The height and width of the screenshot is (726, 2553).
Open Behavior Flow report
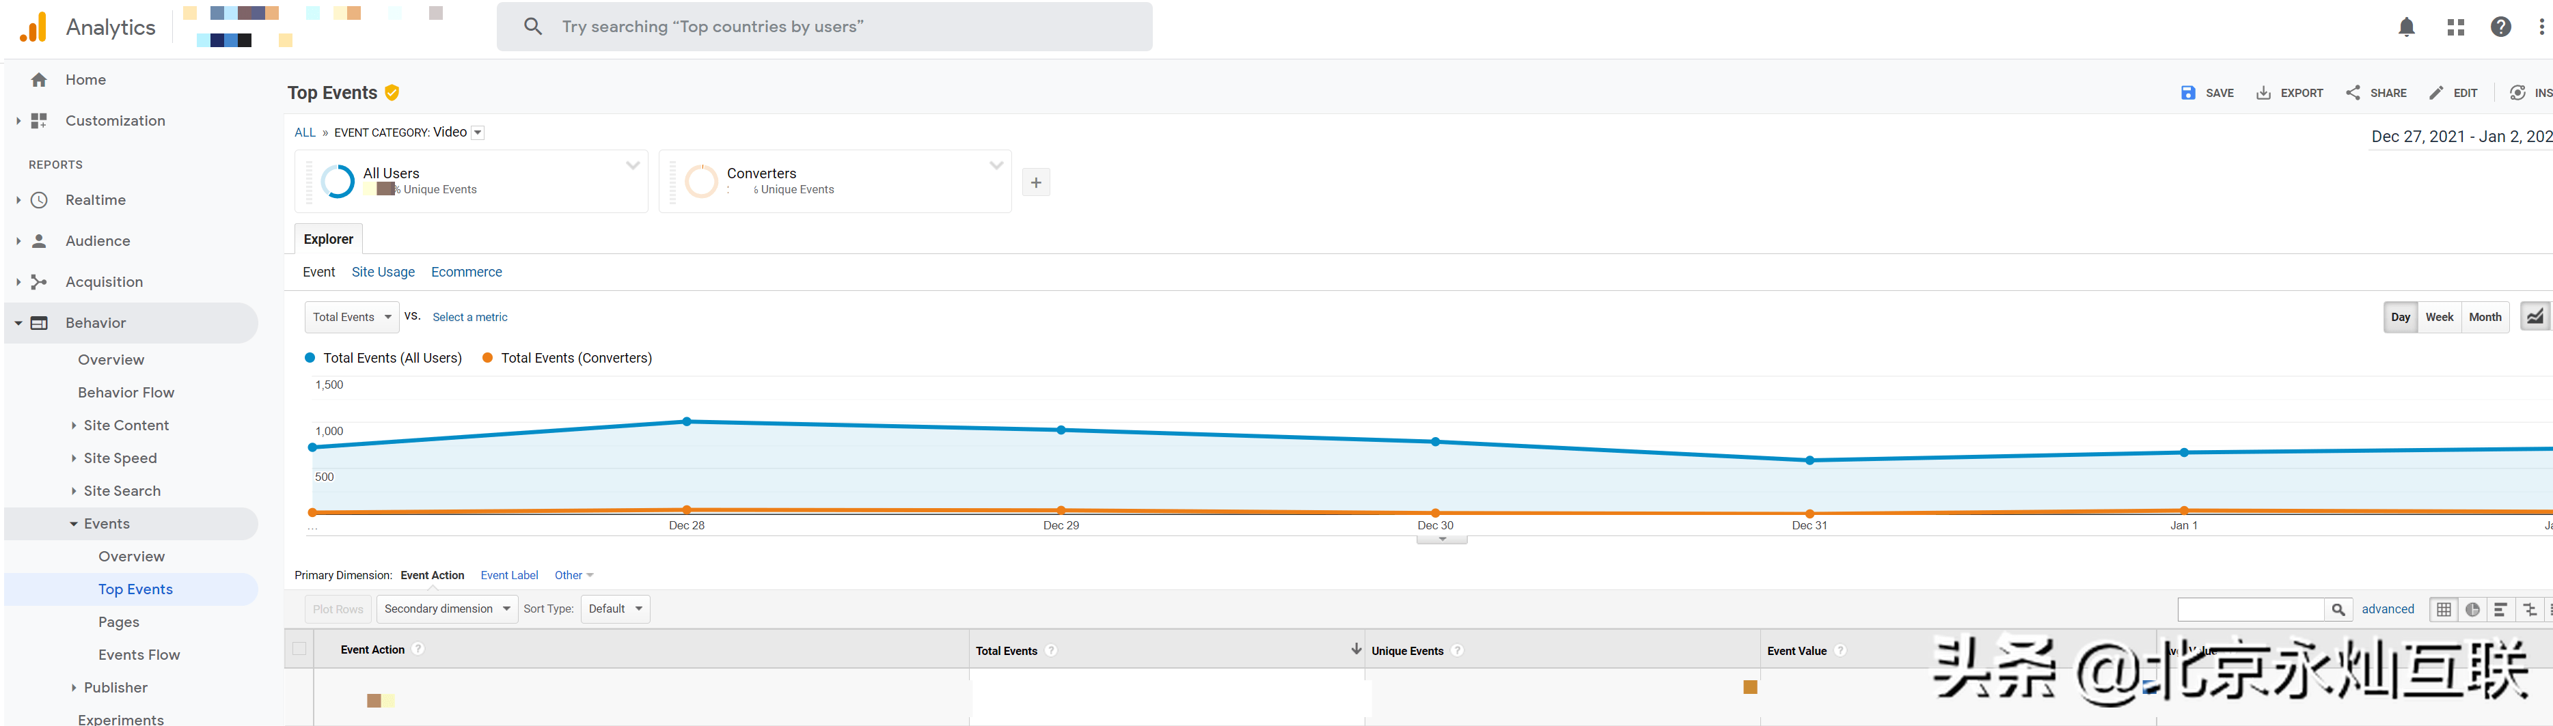126,393
